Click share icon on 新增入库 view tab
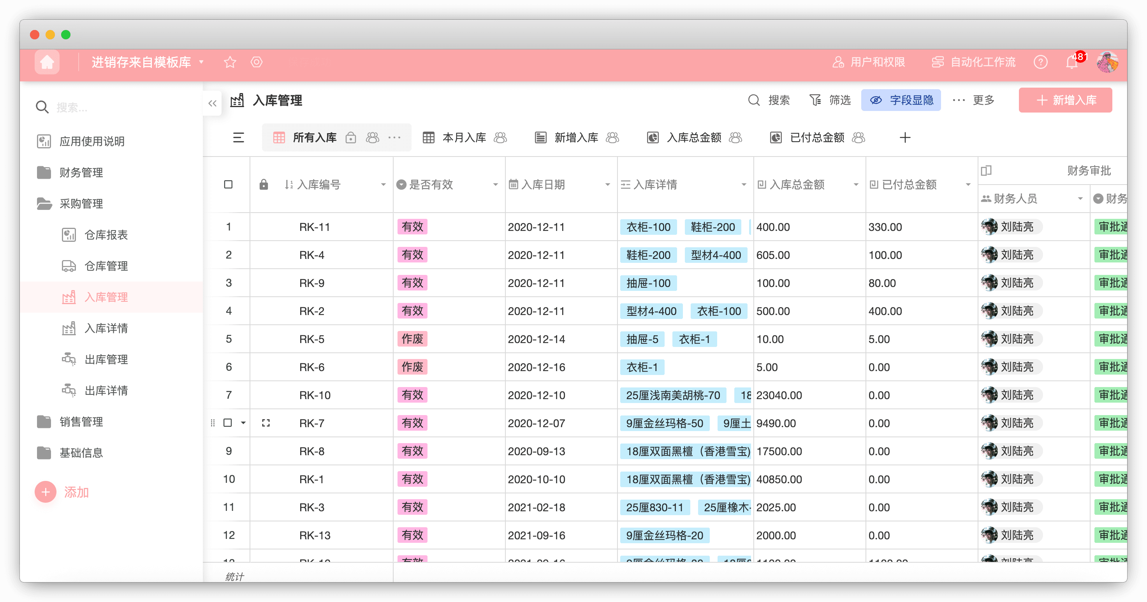 tap(613, 137)
